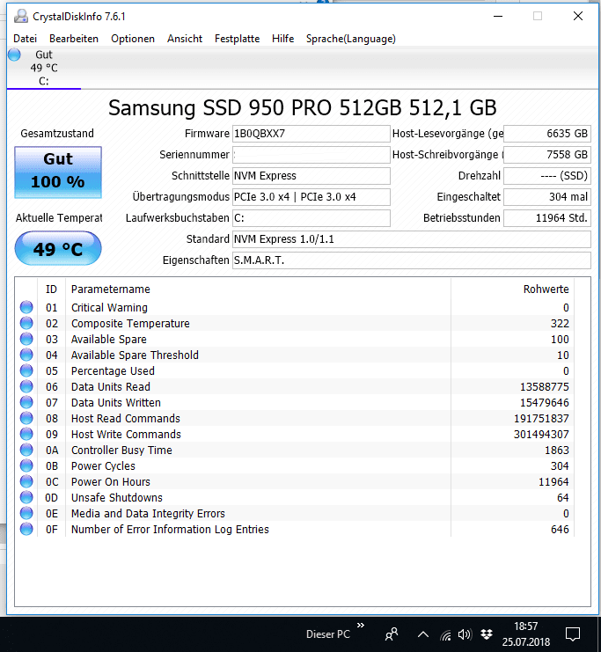Open the Bearbeiten menu

(74, 39)
